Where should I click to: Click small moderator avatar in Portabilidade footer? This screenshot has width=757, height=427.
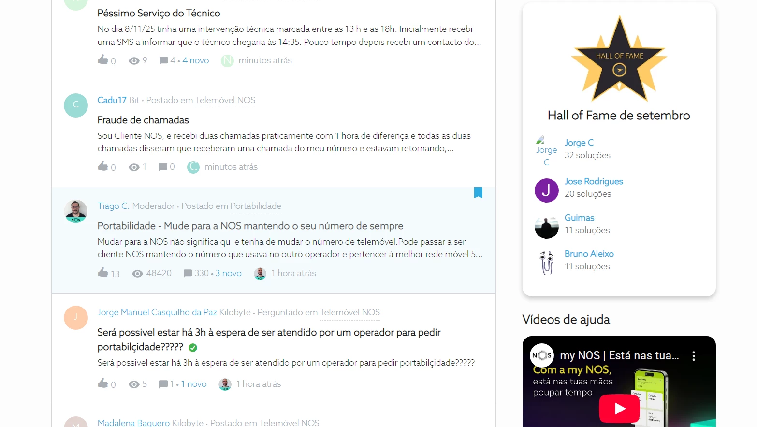tap(260, 274)
